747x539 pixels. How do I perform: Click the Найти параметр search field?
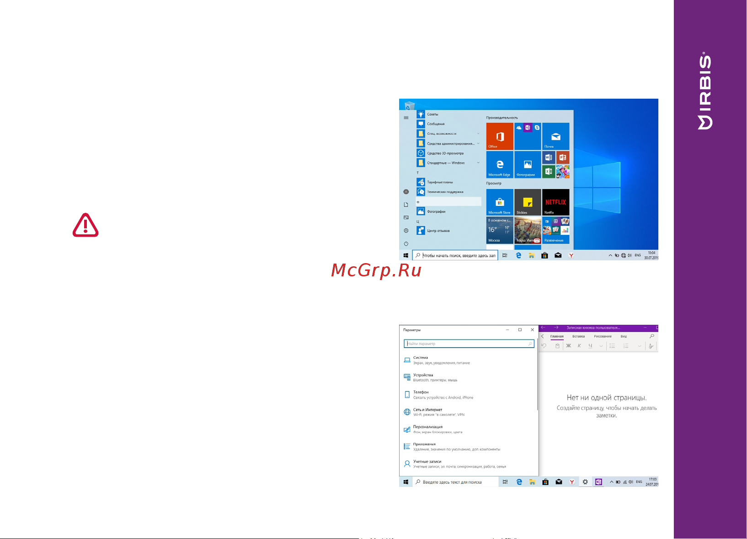pyautogui.click(x=469, y=343)
